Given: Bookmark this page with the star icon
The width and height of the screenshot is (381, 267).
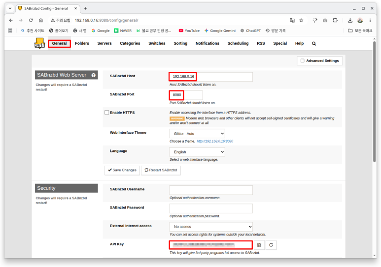Looking at the screenshot, I should 301,20.
